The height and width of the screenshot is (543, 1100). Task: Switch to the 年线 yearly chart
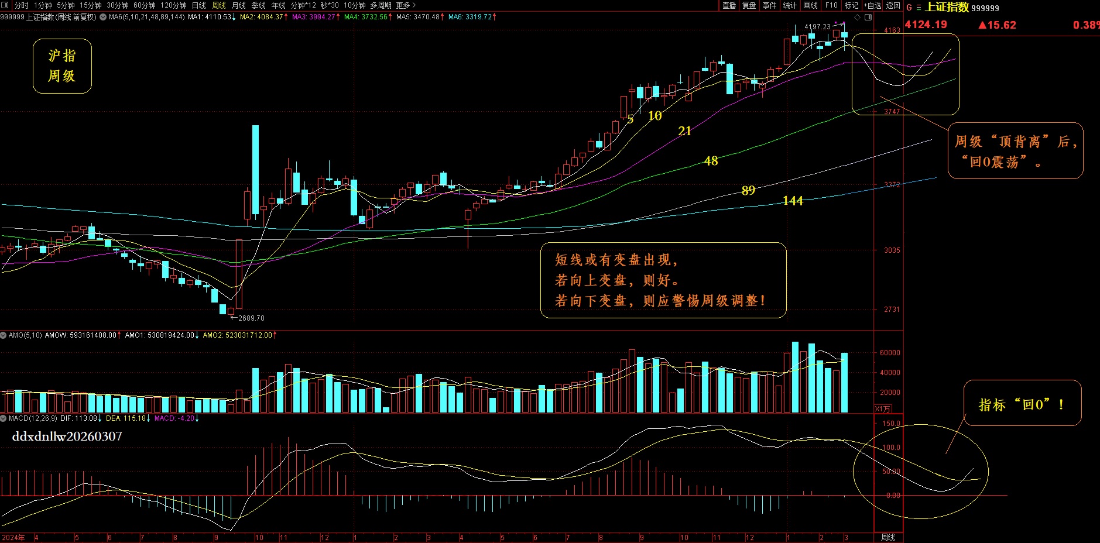tap(279, 5)
